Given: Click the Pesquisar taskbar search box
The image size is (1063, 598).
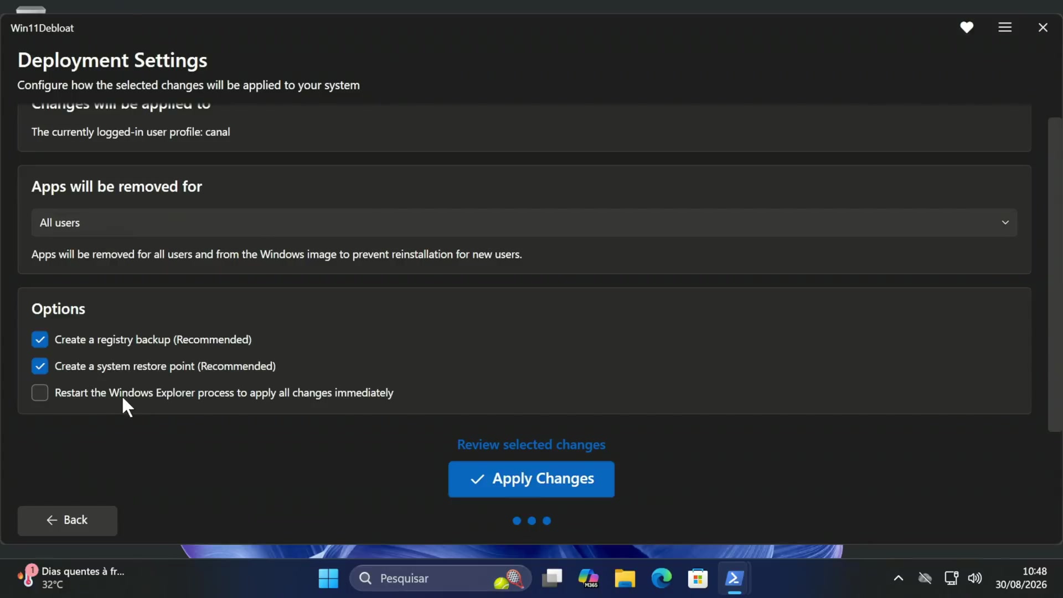Looking at the screenshot, I should coord(440,579).
